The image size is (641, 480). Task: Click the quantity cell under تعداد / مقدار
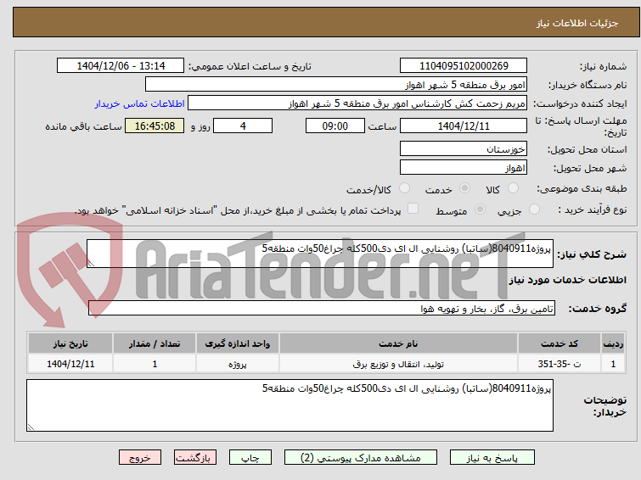click(155, 364)
